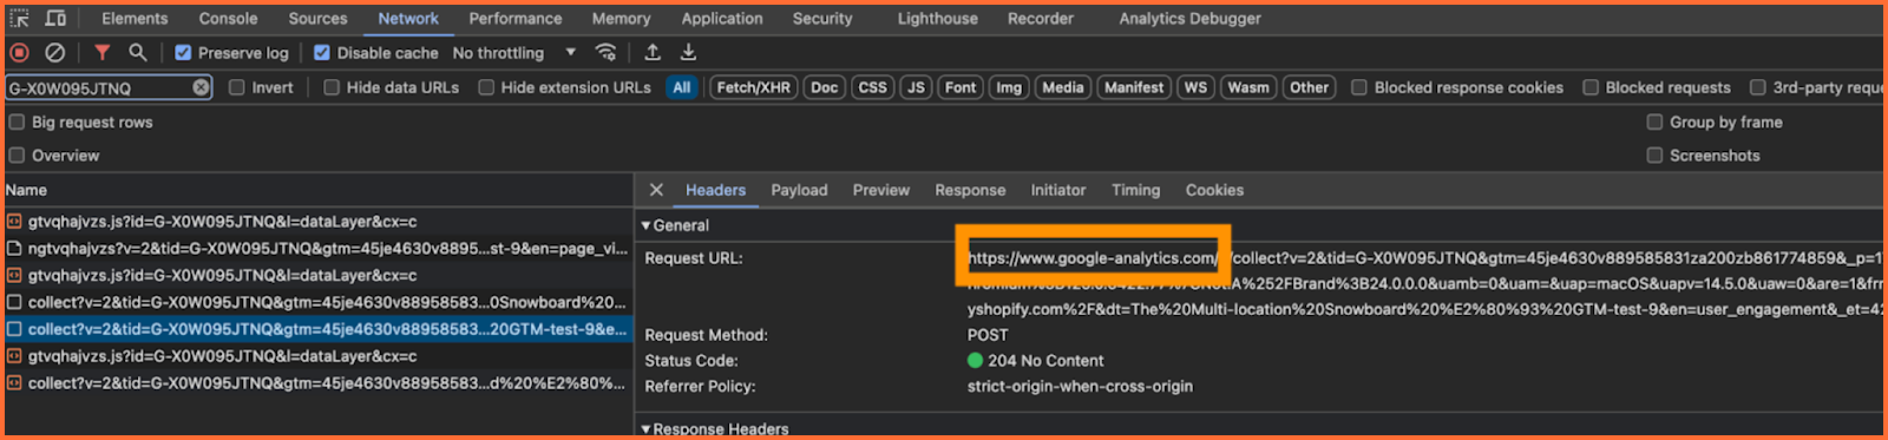This screenshot has height=440, width=1888.
Task: Open the No throttling dropdown
Action: click(x=514, y=52)
